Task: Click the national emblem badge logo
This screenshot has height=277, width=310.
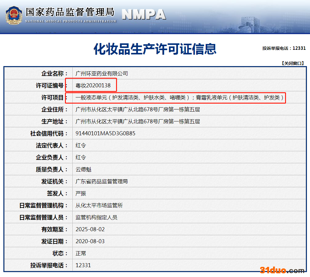Action: pyautogui.click(x=14, y=15)
